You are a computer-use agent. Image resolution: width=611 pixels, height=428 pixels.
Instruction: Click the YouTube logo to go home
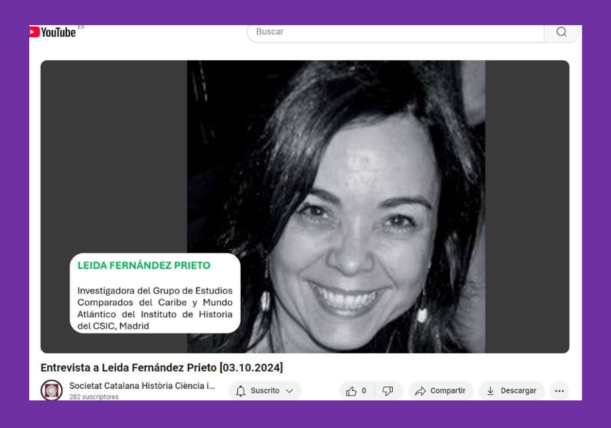point(53,32)
